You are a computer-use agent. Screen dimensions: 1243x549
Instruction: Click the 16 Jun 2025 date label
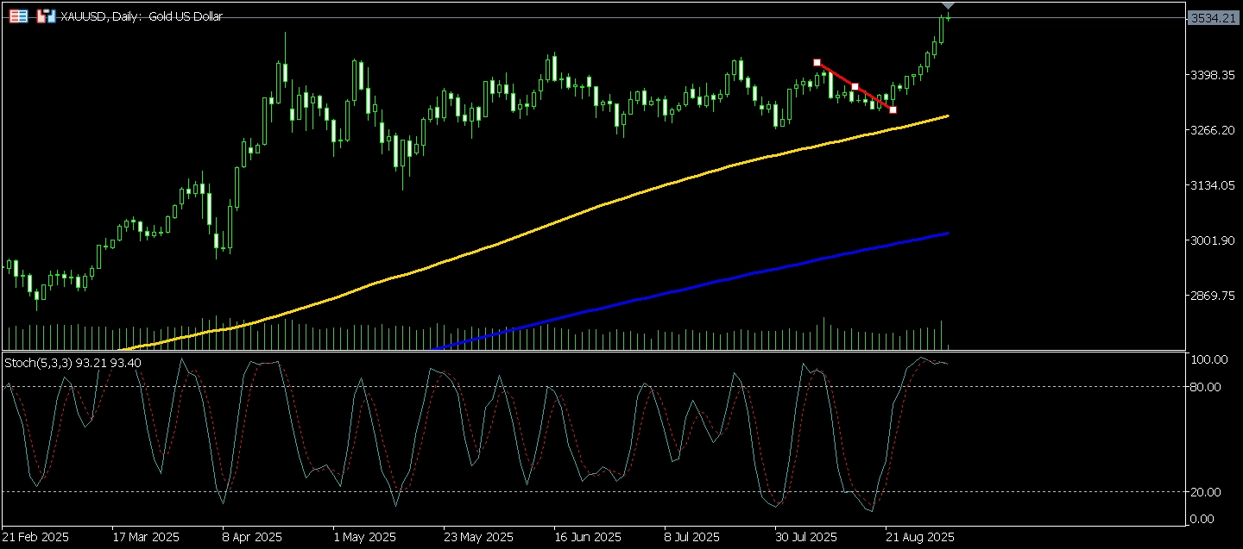[x=587, y=537]
